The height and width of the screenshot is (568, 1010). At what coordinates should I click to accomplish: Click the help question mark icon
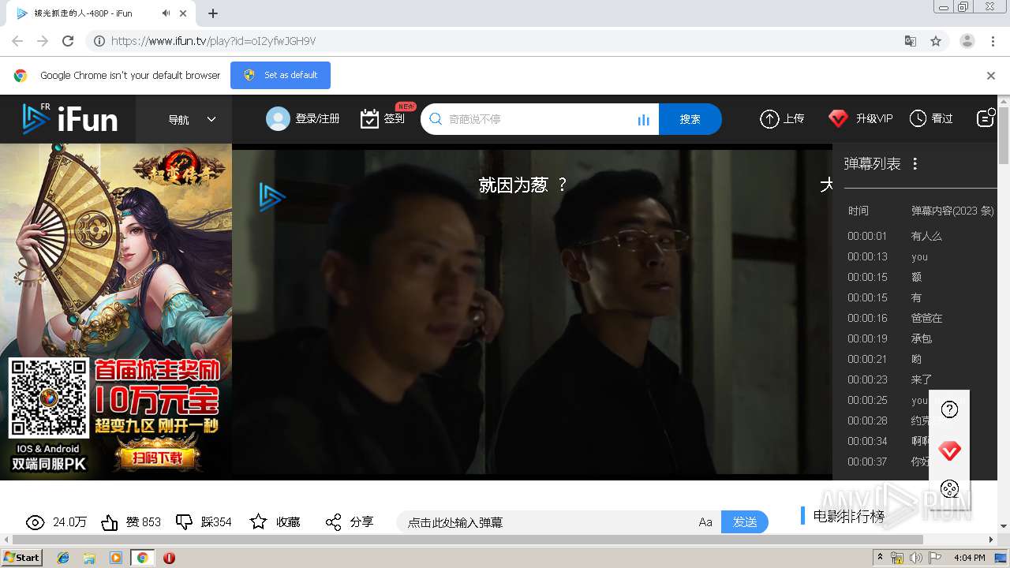click(x=950, y=409)
